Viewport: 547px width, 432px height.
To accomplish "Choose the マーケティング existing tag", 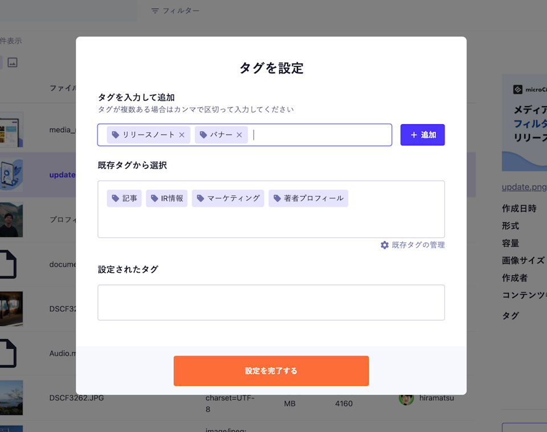I will (x=228, y=198).
